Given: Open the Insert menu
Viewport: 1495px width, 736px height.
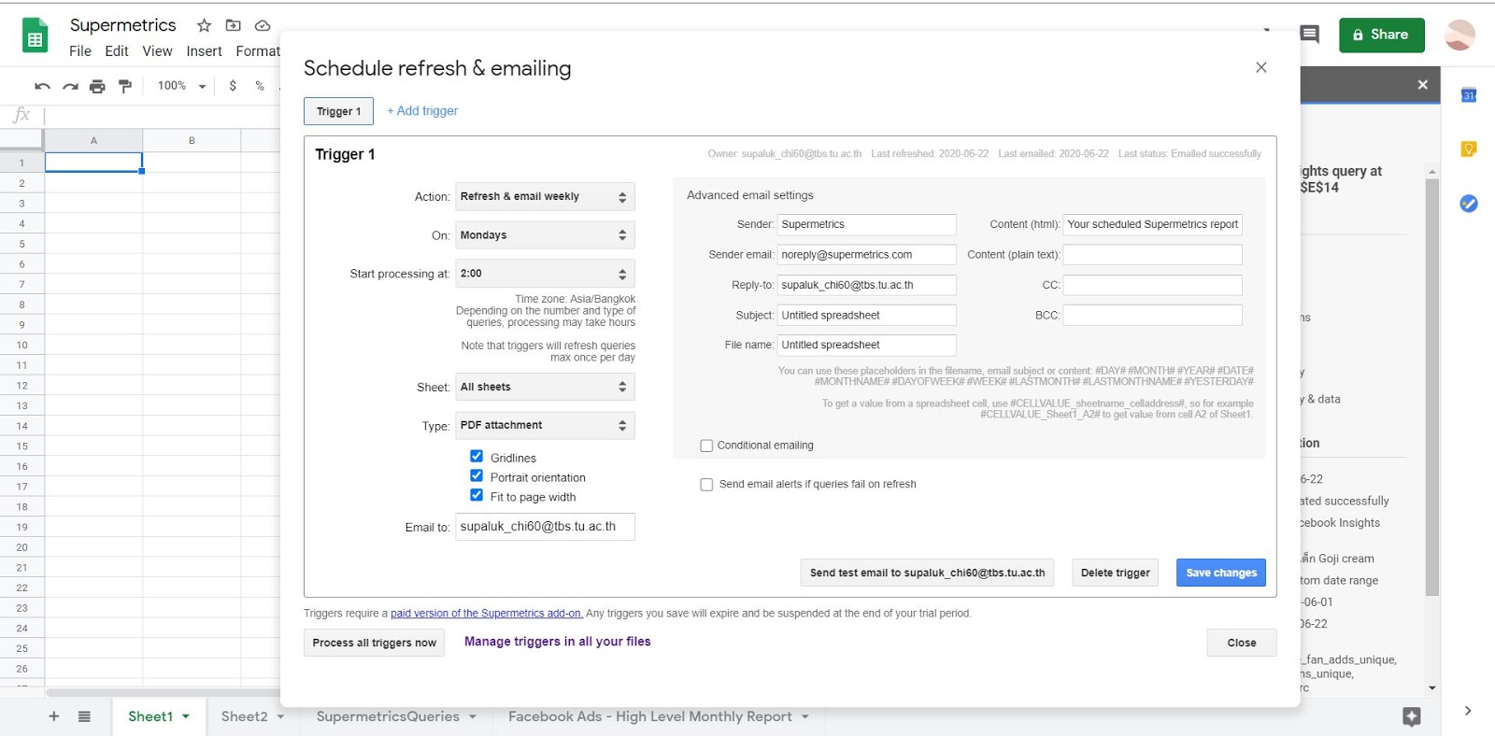Looking at the screenshot, I should click(204, 51).
